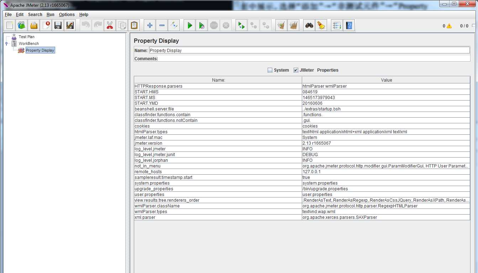This screenshot has width=478, height=273.
Task: Select Property Display in the tree
Action: pos(40,50)
